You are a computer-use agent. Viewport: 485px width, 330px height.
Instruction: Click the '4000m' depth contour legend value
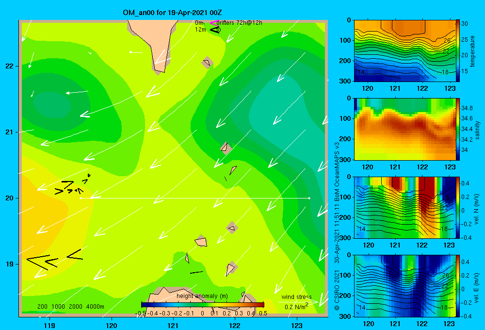click(x=95, y=307)
